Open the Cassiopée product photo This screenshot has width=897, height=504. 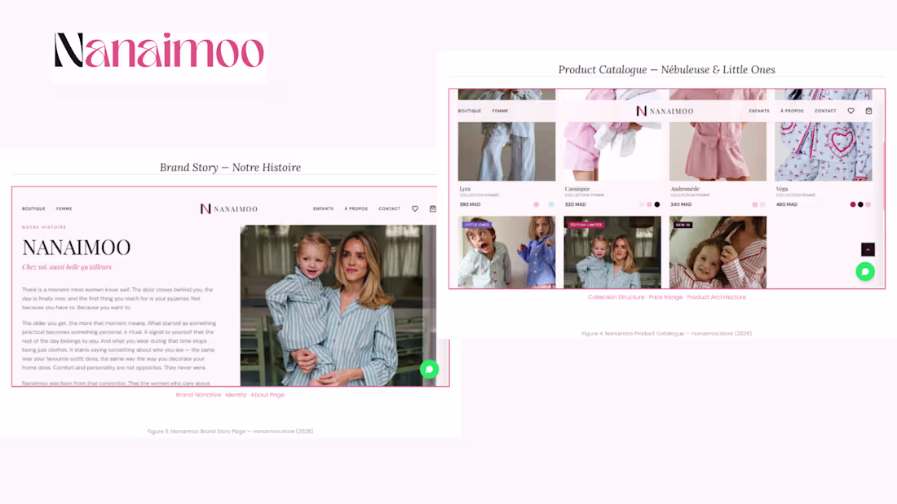[612, 151]
